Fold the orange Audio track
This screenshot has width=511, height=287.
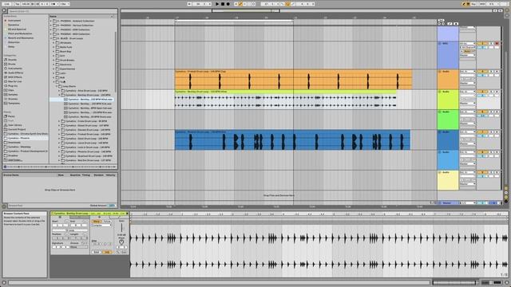pos(440,71)
